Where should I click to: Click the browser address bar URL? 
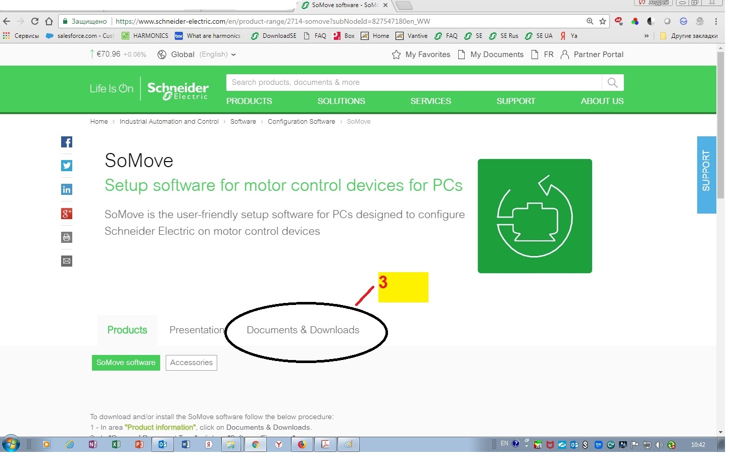pos(273,21)
